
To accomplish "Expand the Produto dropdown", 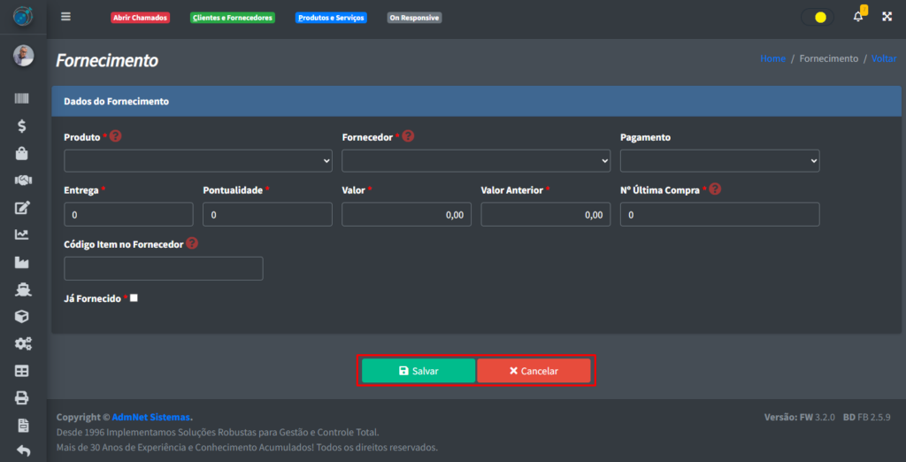I will click(197, 161).
